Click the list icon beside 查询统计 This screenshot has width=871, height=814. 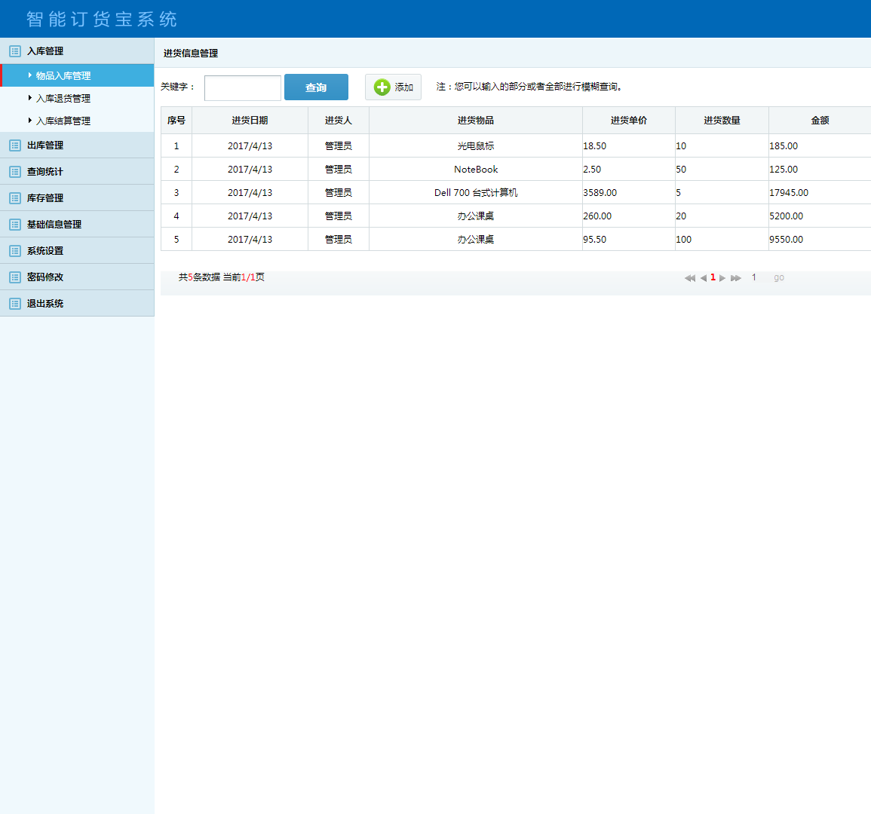tap(14, 172)
